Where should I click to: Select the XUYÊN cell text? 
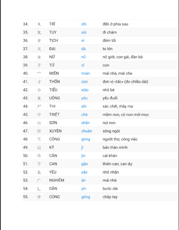(55, 131)
